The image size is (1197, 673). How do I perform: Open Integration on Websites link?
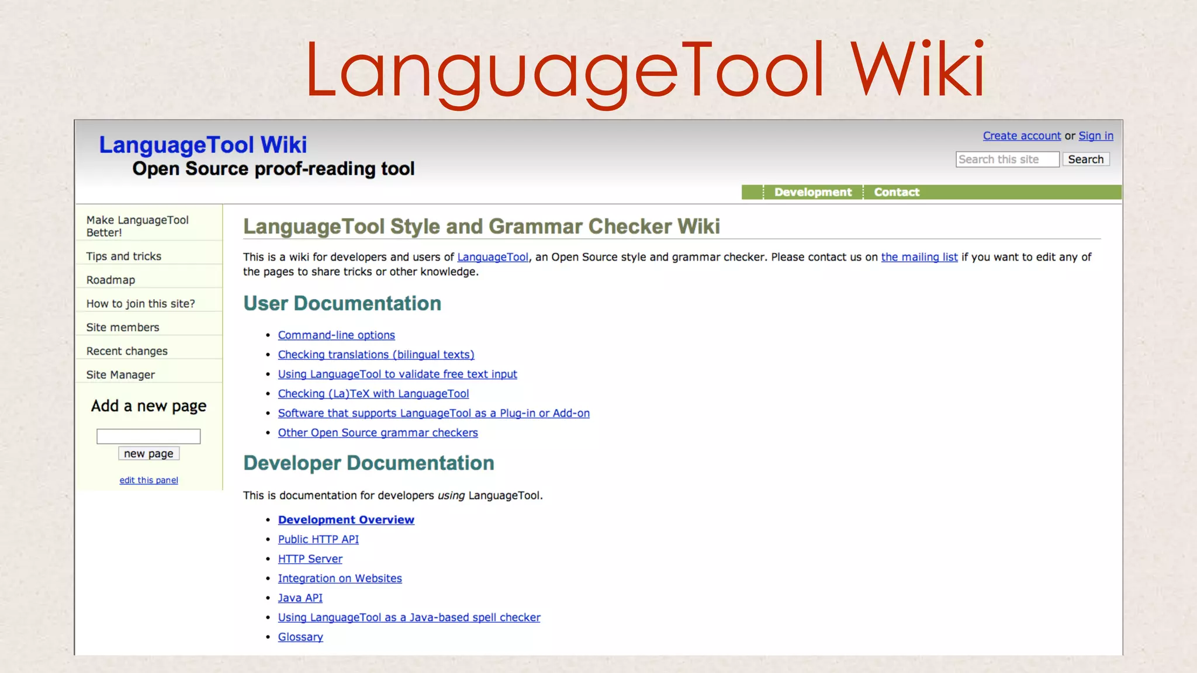[340, 578]
